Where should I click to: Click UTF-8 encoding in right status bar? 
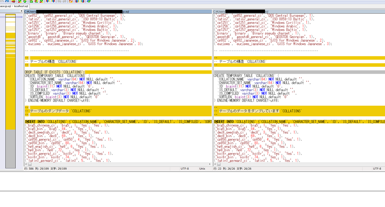pyautogui.click(x=377, y=169)
